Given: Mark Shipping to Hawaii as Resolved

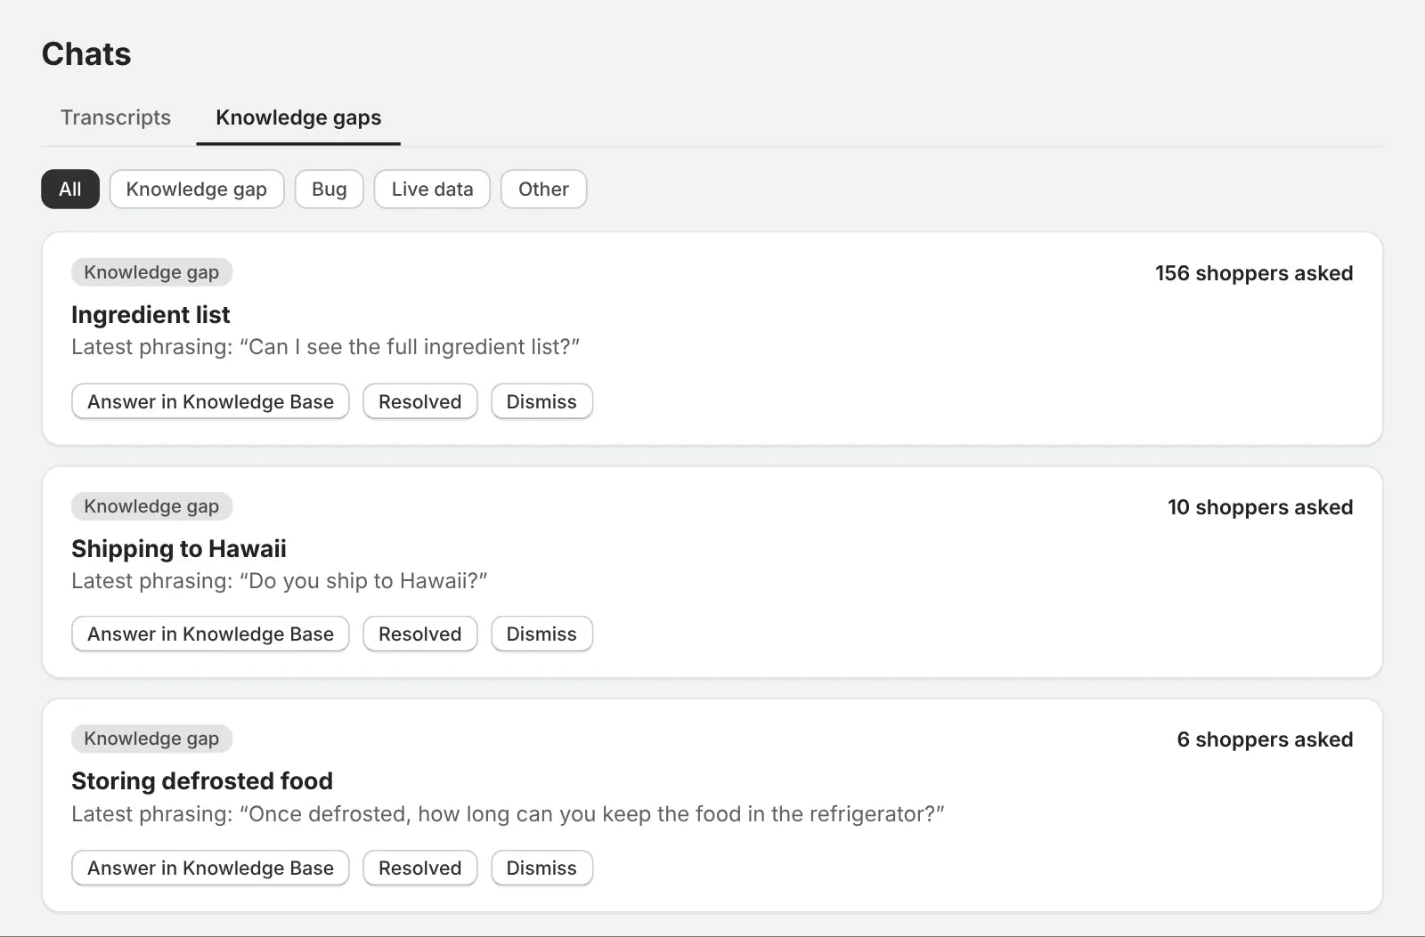Looking at the screenshot, I should pos(420,634).
